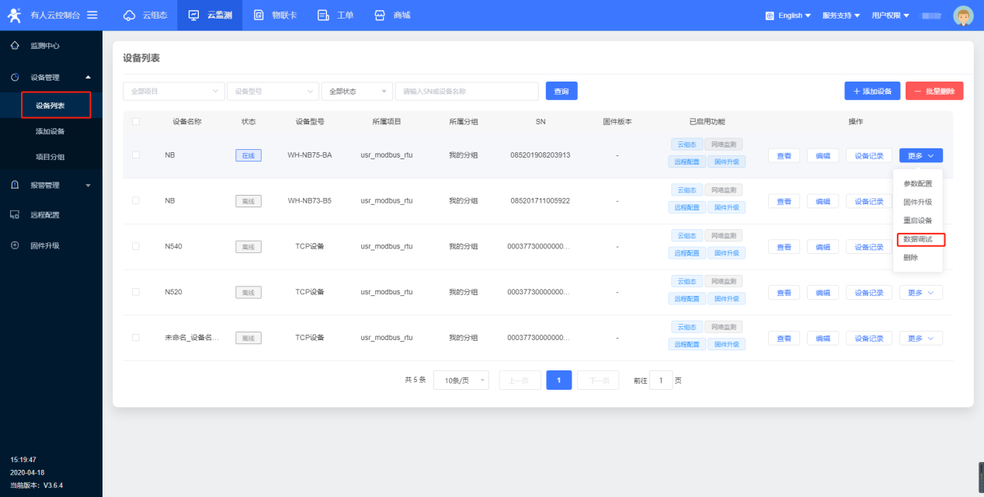The width and height of the screenshot is (984, 497).
Task: Click the 上一页 pagination button
Action: (520, 381)
